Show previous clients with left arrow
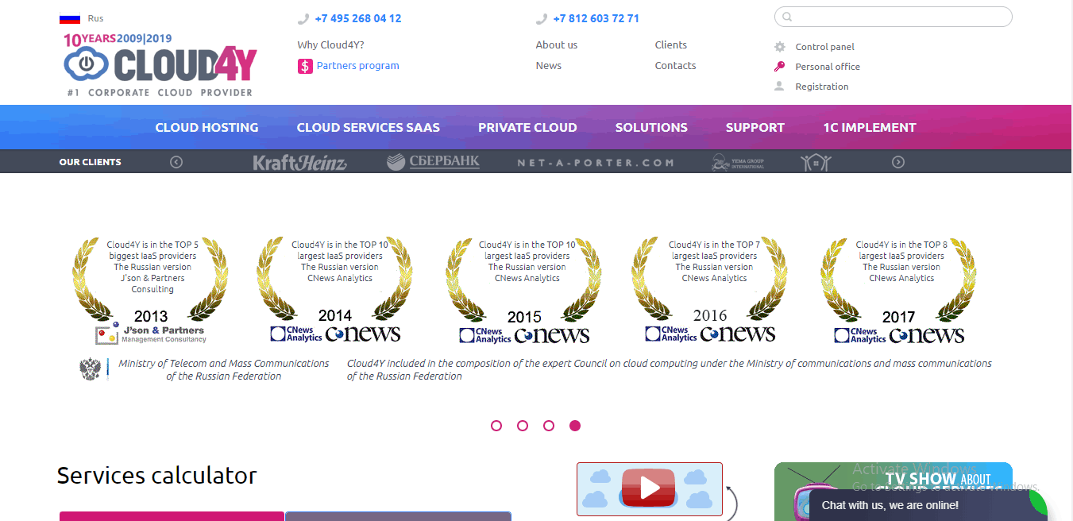Viewport: 1073px width, 521px height. 176,162
